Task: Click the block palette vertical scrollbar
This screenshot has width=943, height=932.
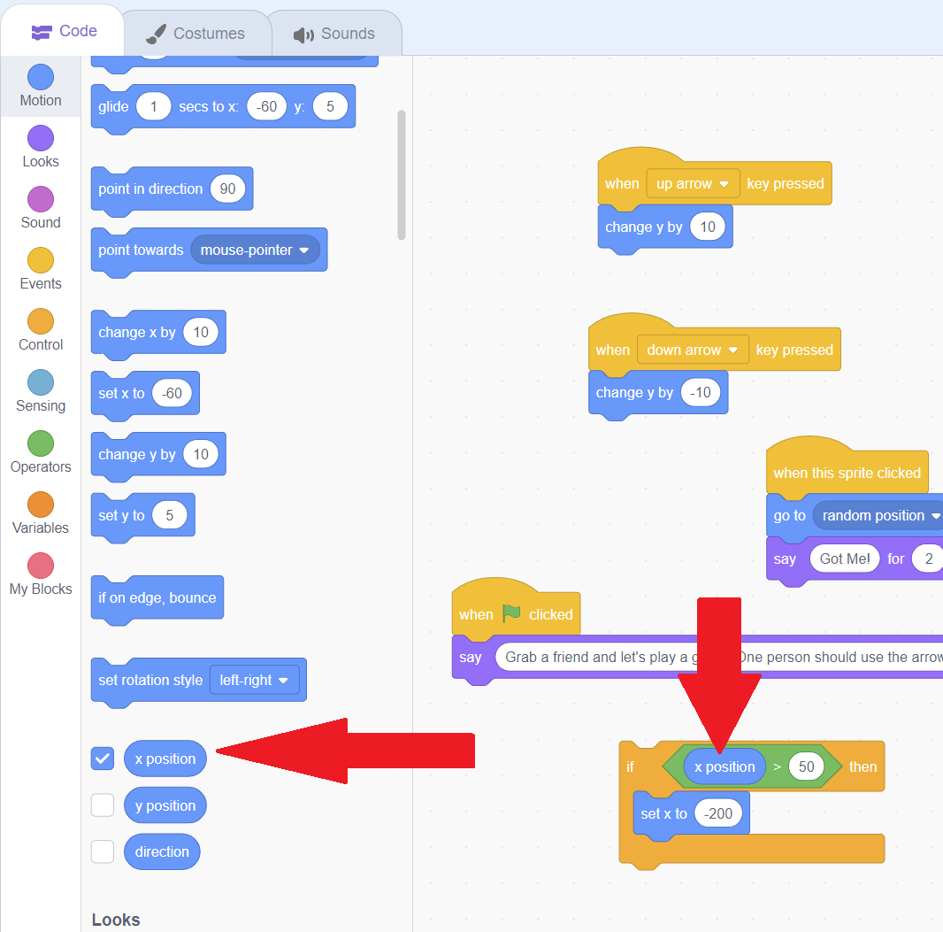Action: tap(401, 175)
